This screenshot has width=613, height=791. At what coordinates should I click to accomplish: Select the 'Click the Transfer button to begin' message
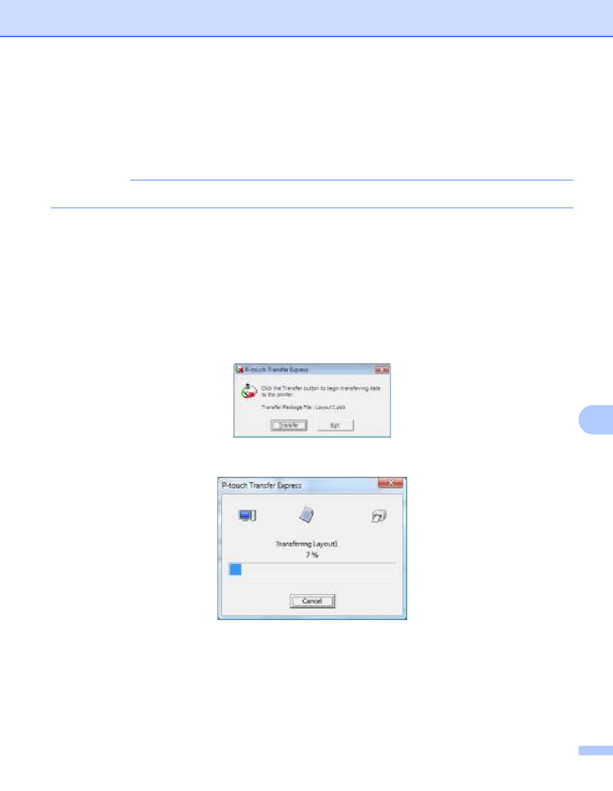[321, 391]
